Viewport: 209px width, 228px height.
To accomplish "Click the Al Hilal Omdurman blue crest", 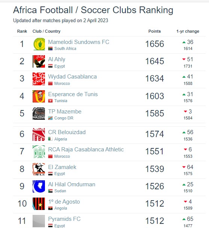I will pyautogui.click(x=39, y=186).
